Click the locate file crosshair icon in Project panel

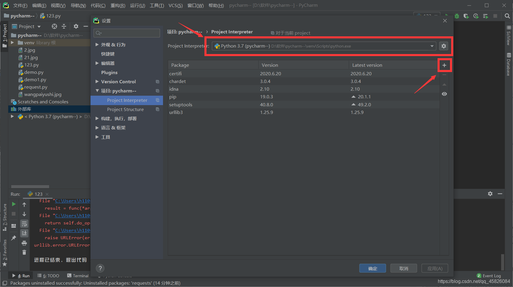(x=54, y=26)
